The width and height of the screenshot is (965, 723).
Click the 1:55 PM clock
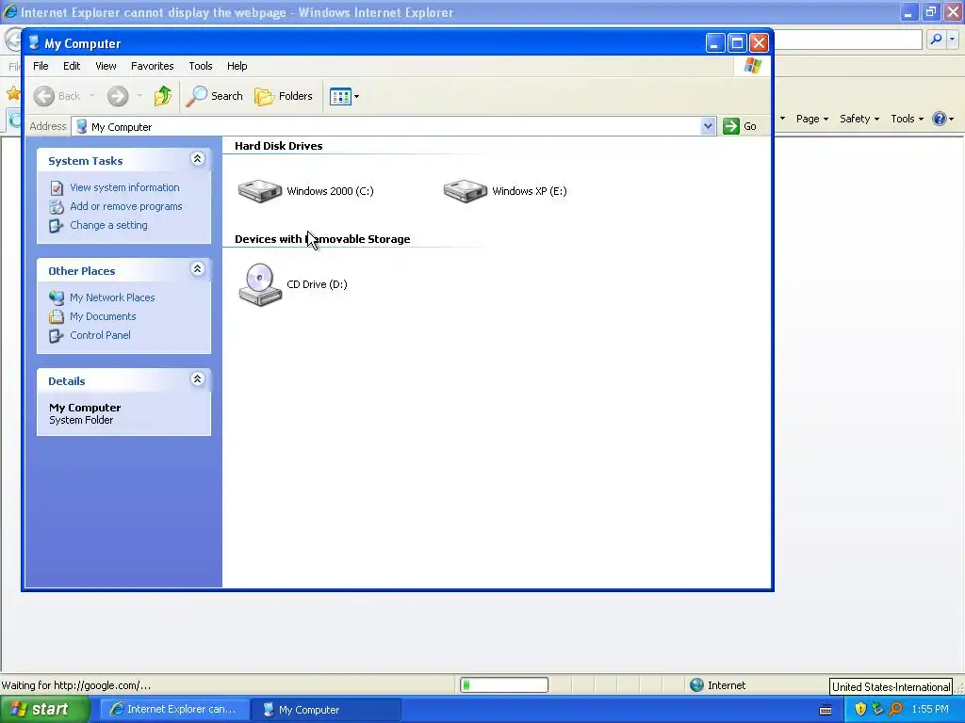tap(930, 710)
